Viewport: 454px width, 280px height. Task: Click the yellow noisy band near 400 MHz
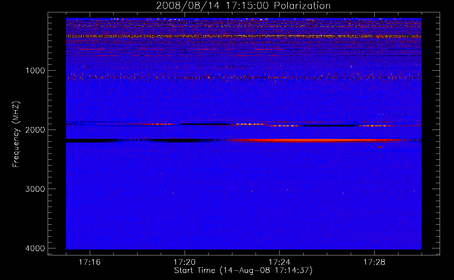point(244,36)
